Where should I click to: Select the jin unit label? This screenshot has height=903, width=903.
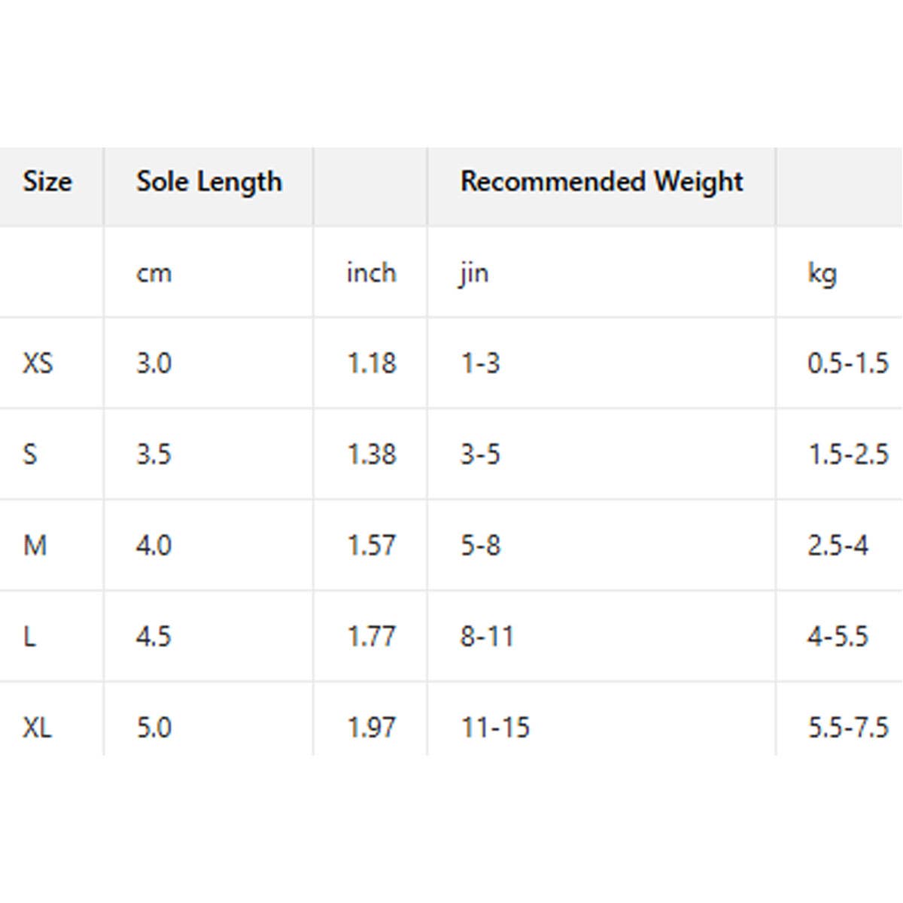[474, 272]
